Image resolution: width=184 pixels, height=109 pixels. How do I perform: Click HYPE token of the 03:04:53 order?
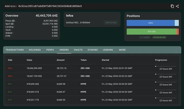[x=83, y=92]
